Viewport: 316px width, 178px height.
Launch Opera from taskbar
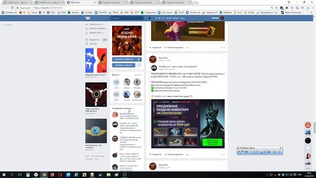point(60,175)
